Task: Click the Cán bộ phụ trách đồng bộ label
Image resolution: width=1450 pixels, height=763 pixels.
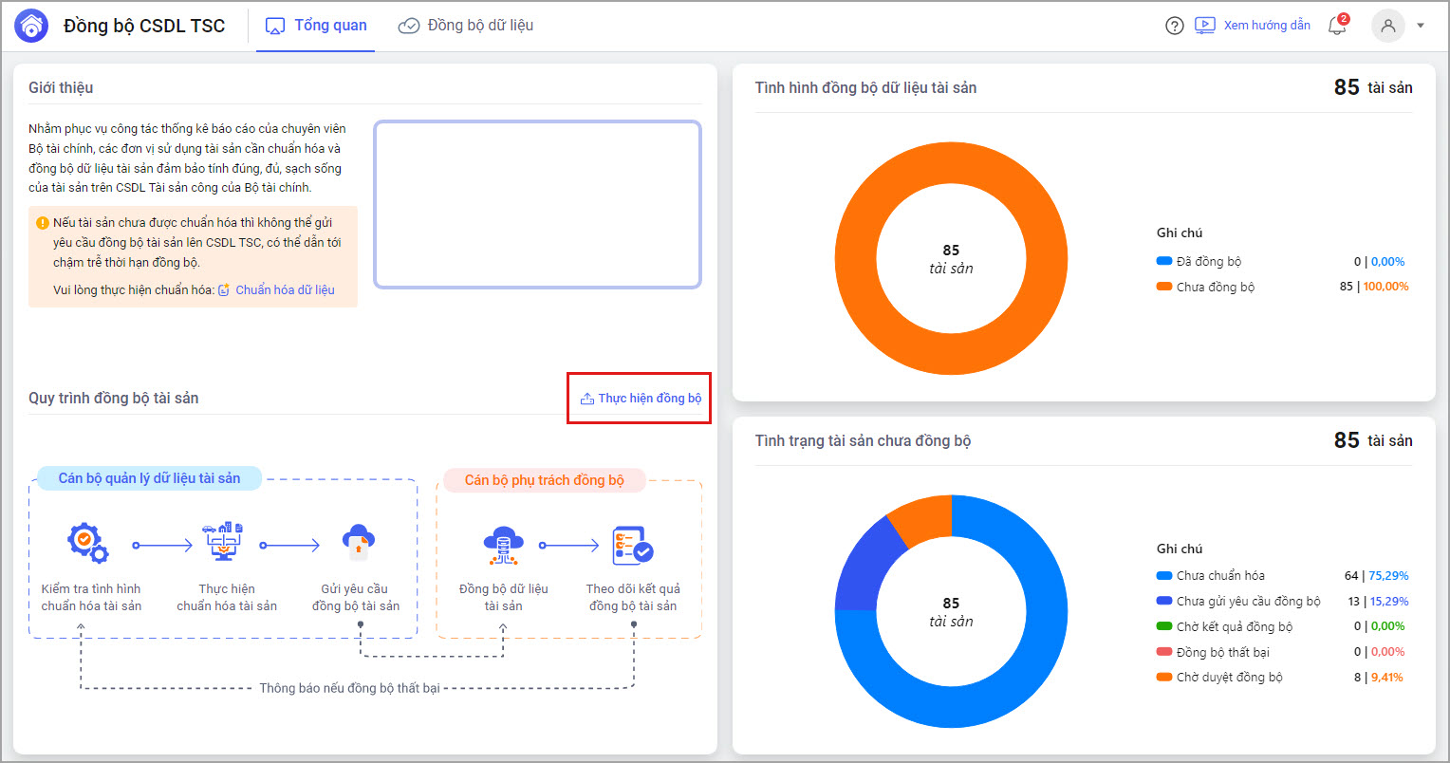Action: (x=545, y=480)
